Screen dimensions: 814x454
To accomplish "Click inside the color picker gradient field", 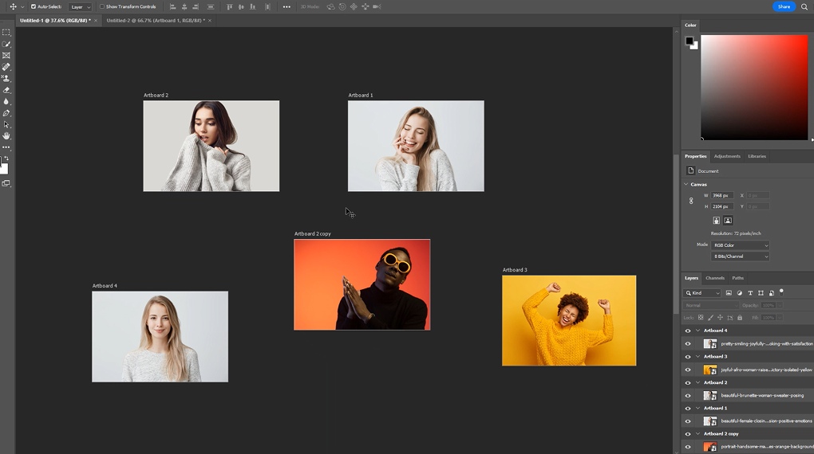I will [754, 88].
